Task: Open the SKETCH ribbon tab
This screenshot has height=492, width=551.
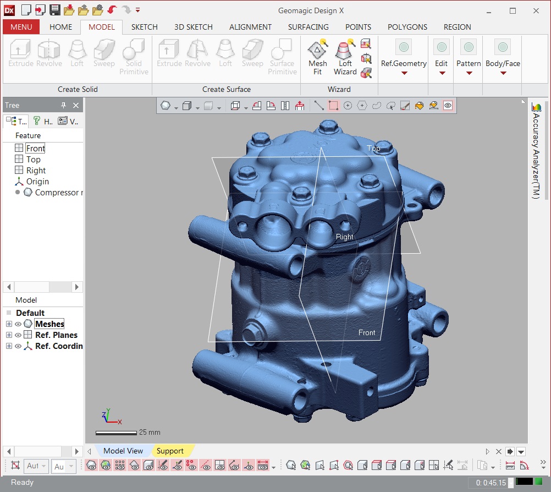Action: [x=145, y=27]
